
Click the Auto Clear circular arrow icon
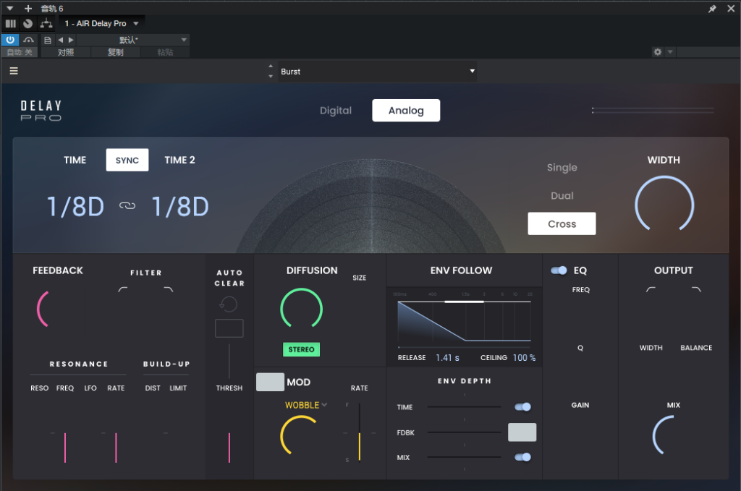pos(229,304)
